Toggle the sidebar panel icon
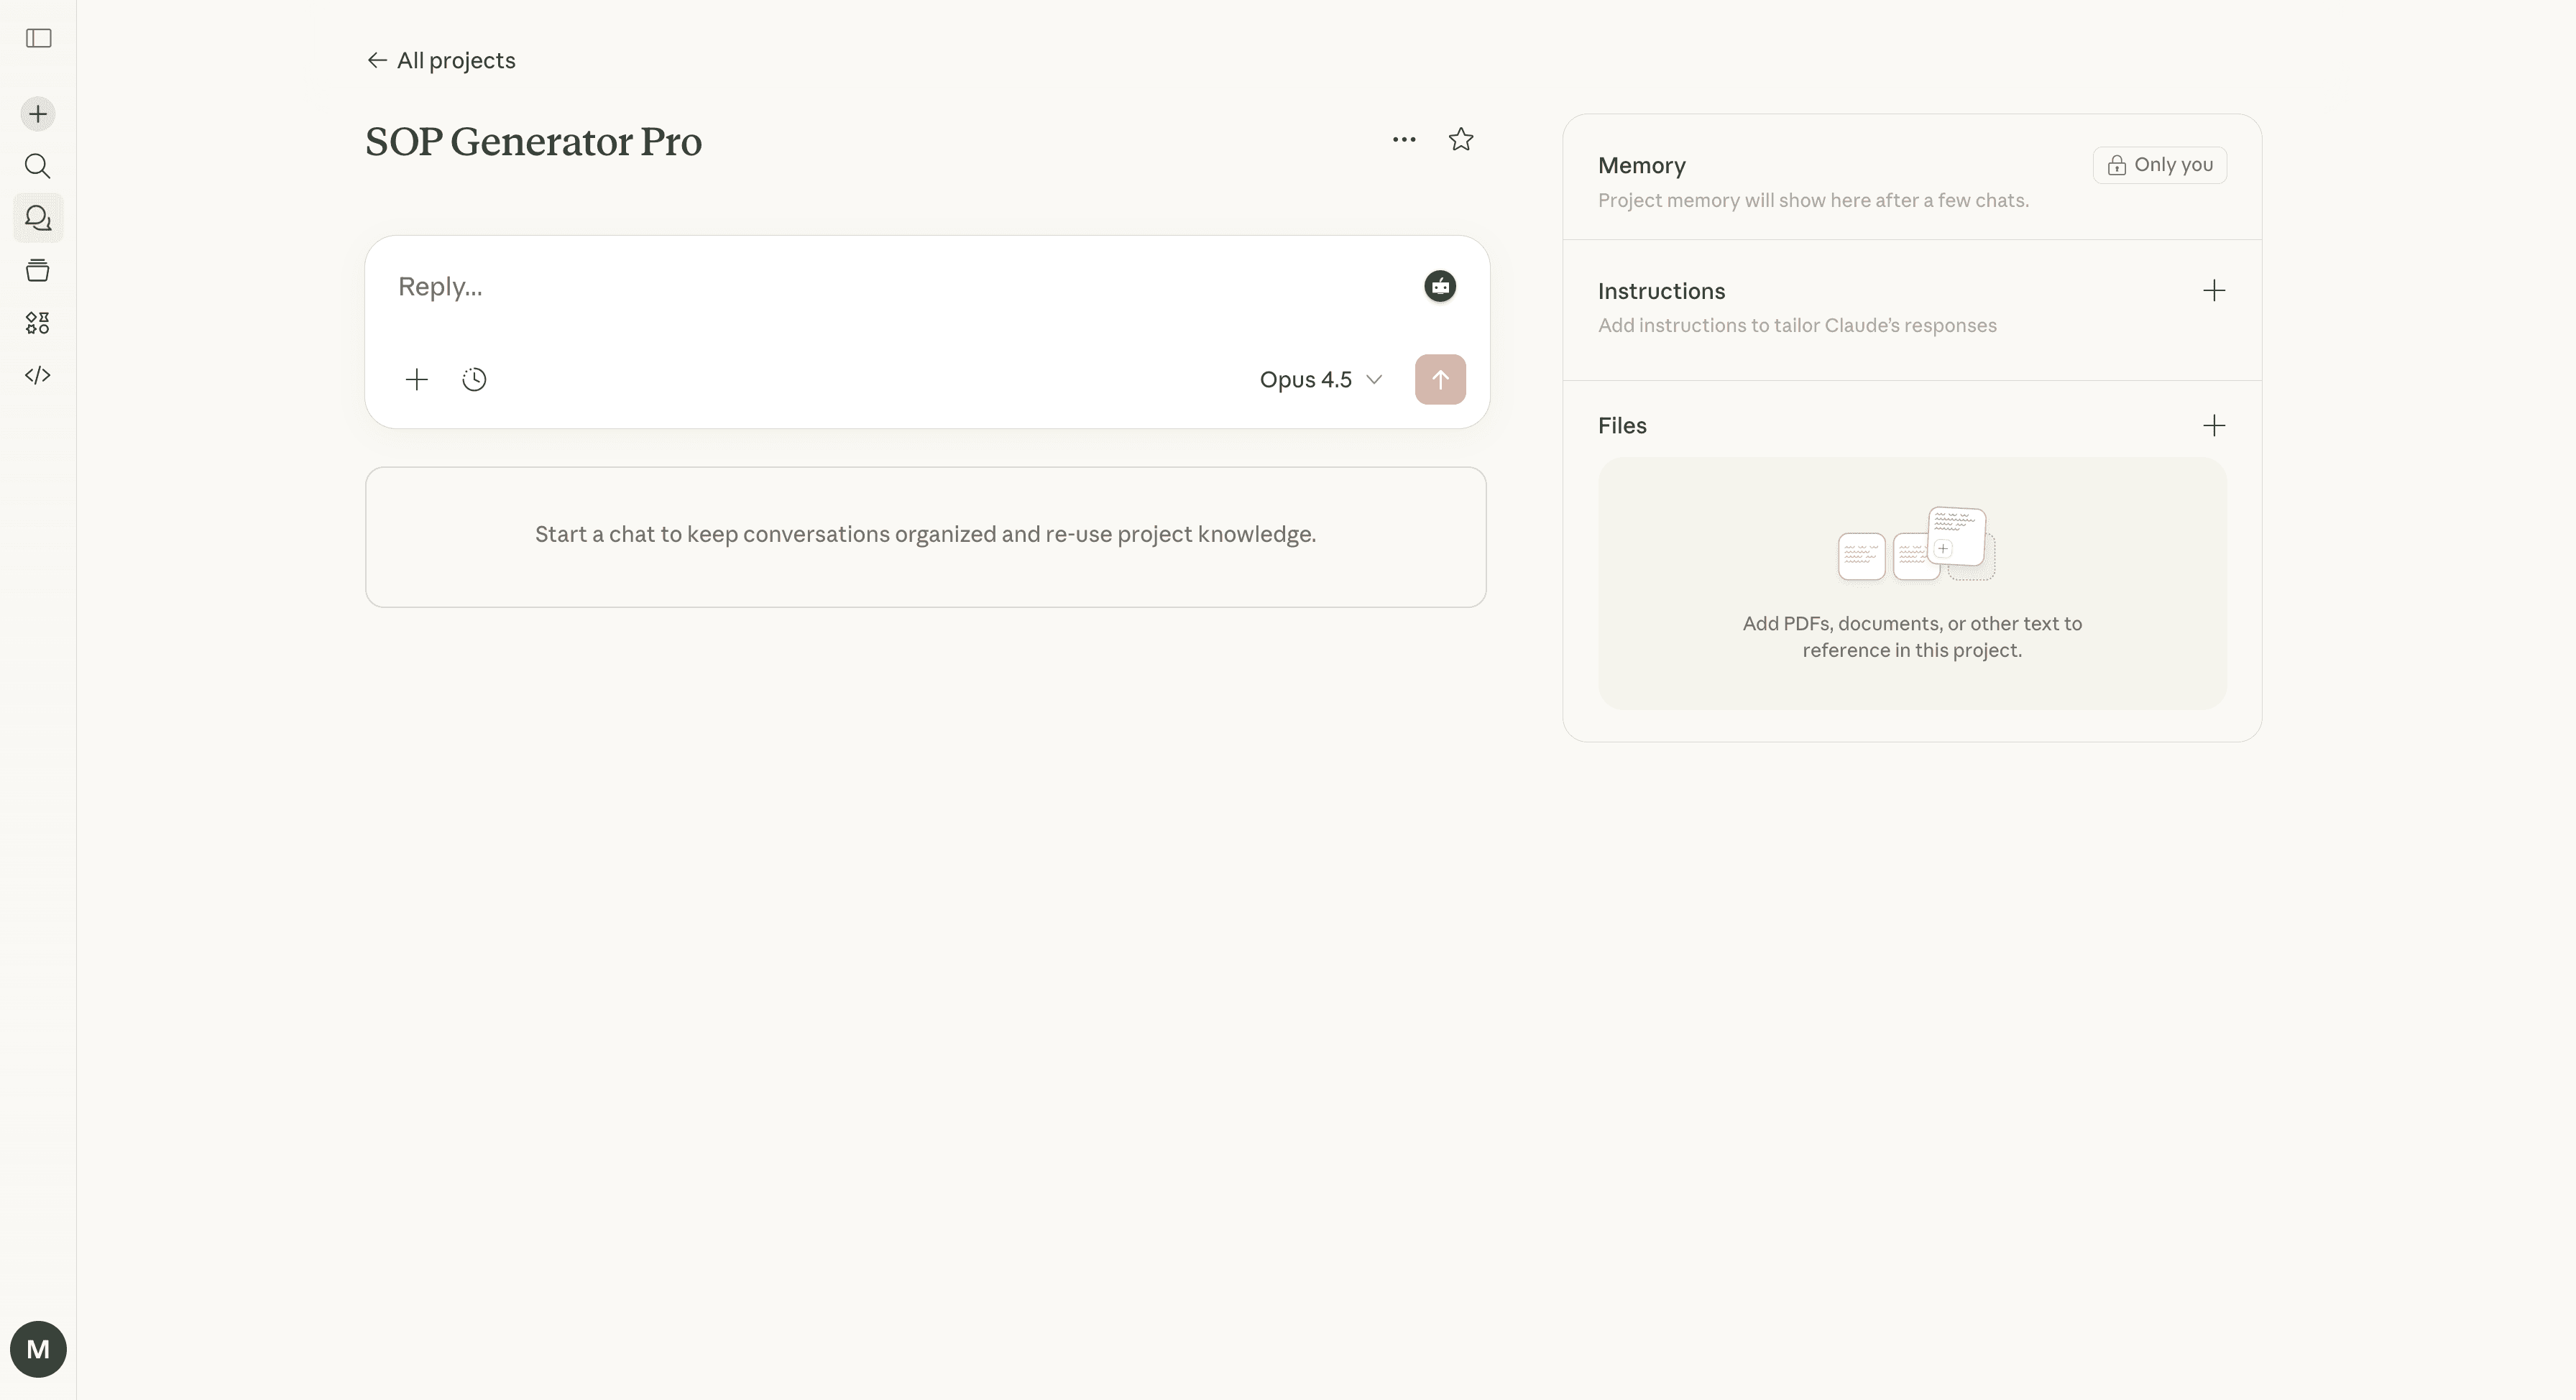The image size is (2576, 1400). click(38, 38)
